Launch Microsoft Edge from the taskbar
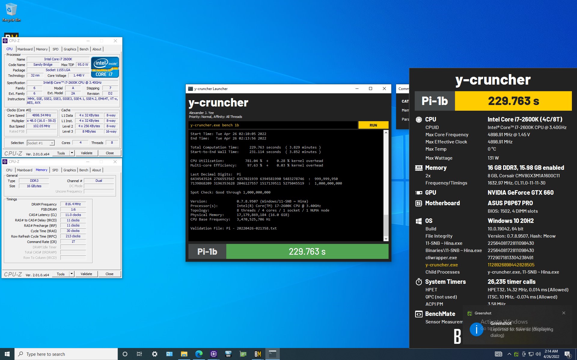This screenshot has width=577, height=360. (199, 354)
